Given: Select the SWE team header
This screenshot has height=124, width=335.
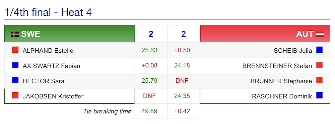Looking at the screenshot, I should (70, 34).
